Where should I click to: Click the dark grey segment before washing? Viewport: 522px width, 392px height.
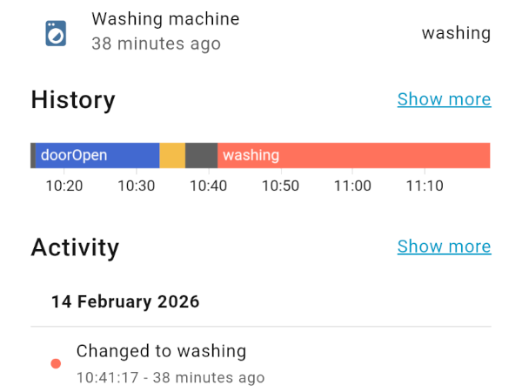201,155
